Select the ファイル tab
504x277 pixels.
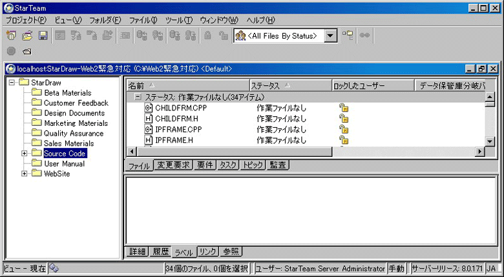click(139, 166)
